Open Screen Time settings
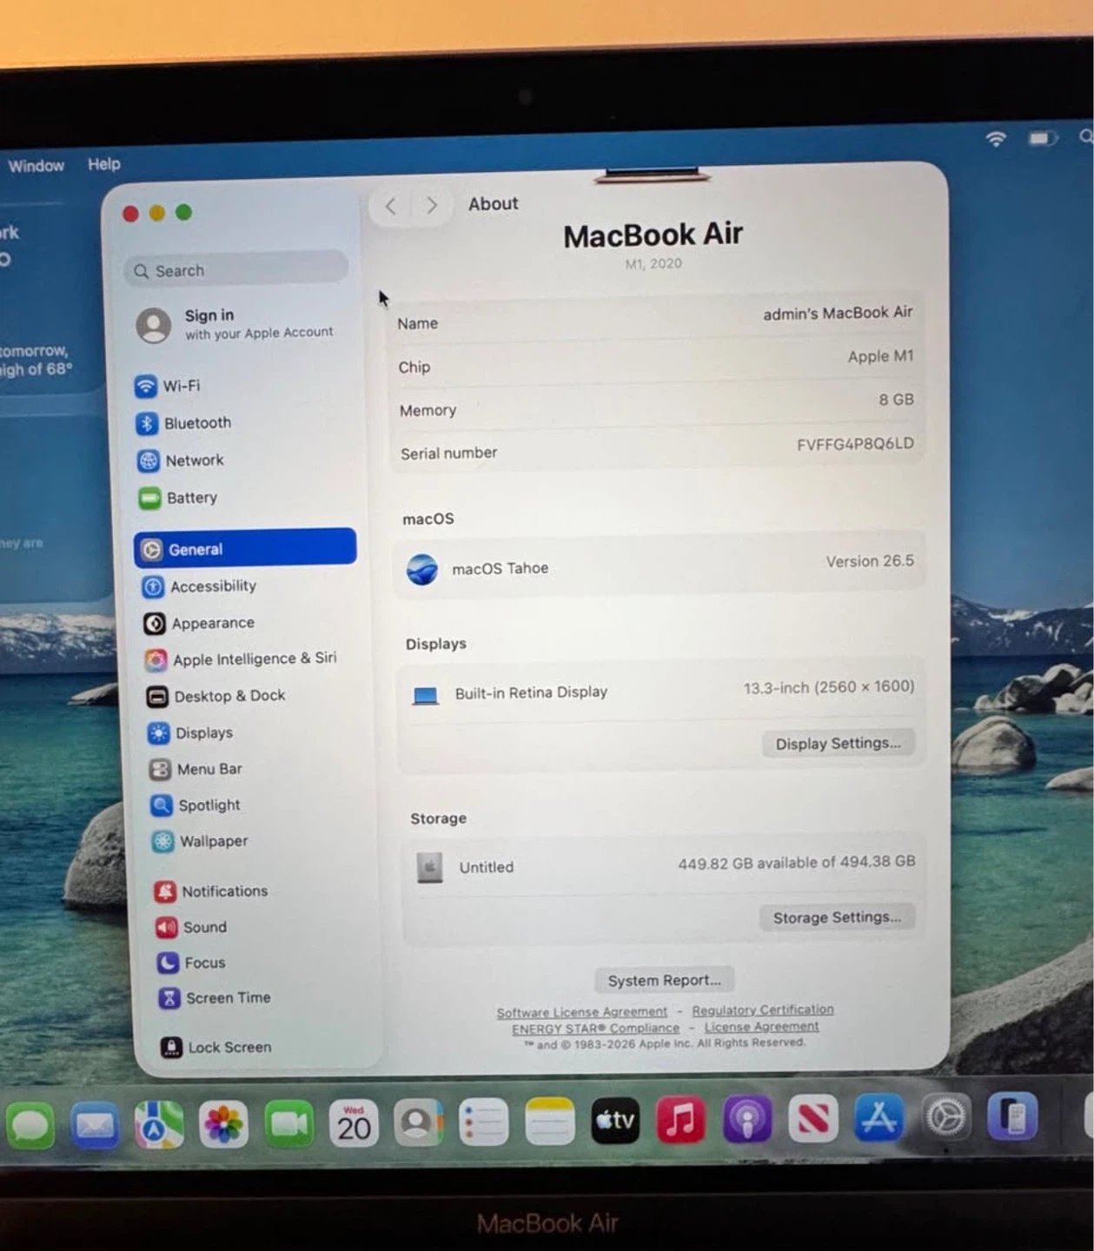1094x1251 pixels. pos(215,998)
